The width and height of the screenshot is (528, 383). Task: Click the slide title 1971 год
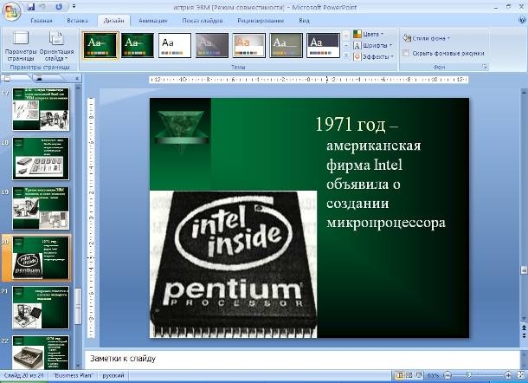[357, 125]
